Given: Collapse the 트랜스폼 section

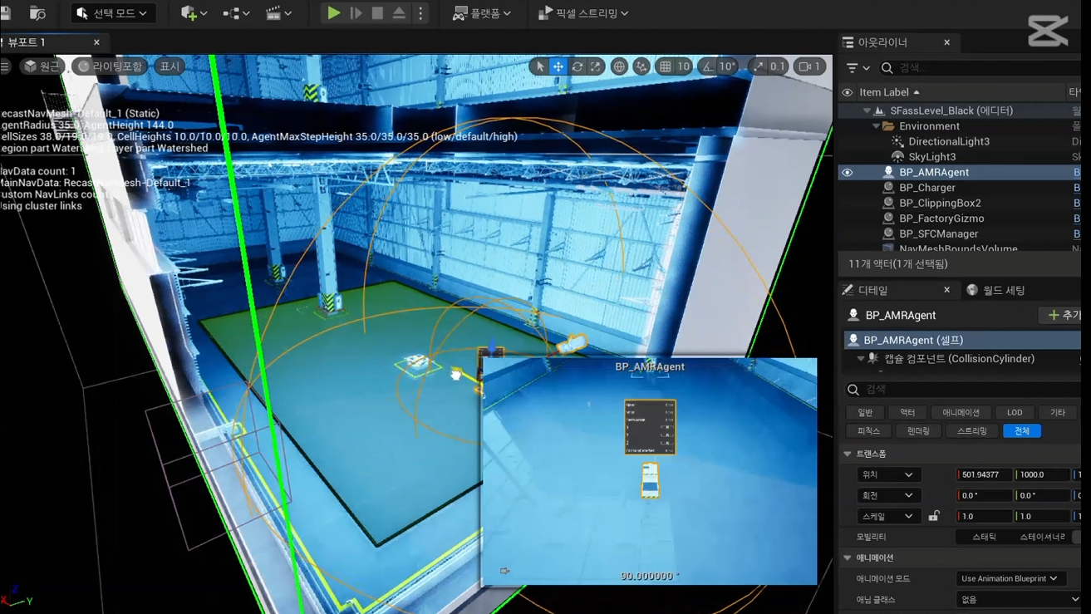Looking at the screenshot, I should 848,454.
